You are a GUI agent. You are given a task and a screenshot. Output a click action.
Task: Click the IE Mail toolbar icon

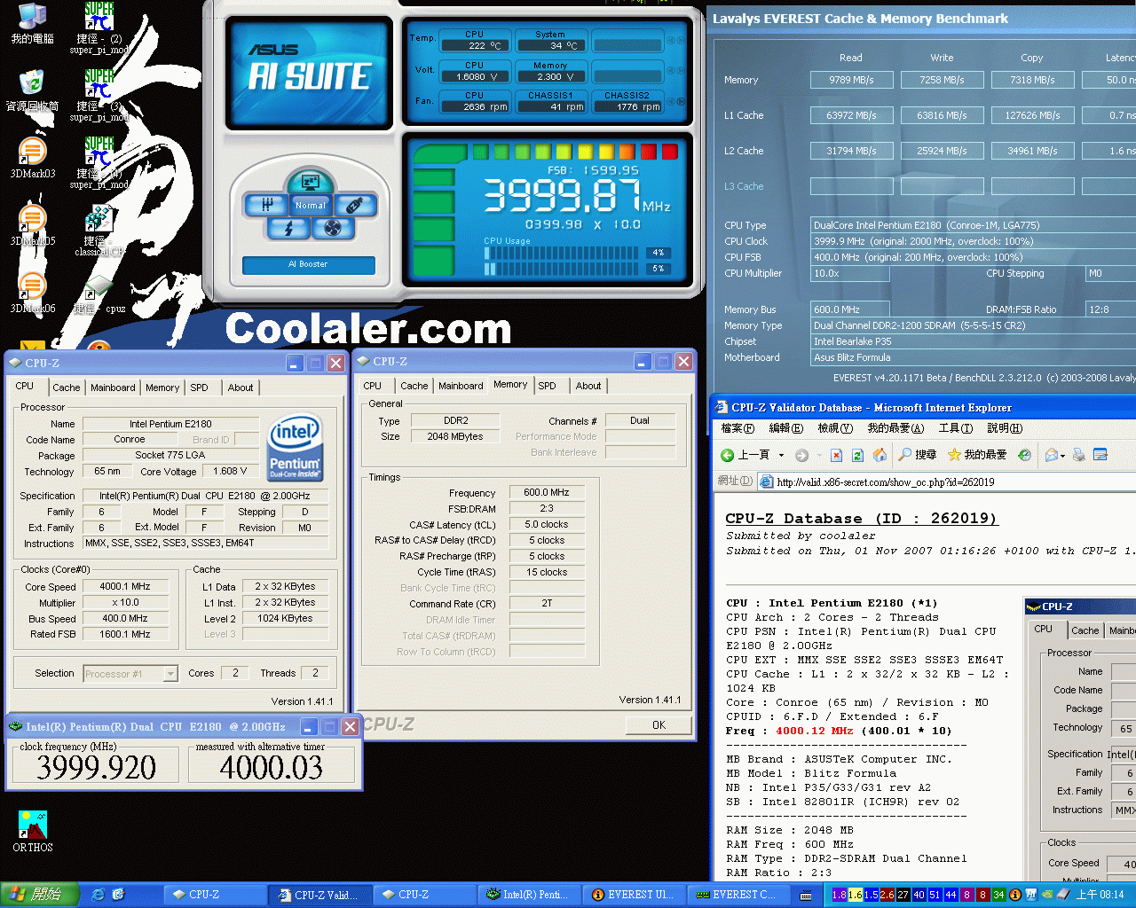pos(1053,455)
